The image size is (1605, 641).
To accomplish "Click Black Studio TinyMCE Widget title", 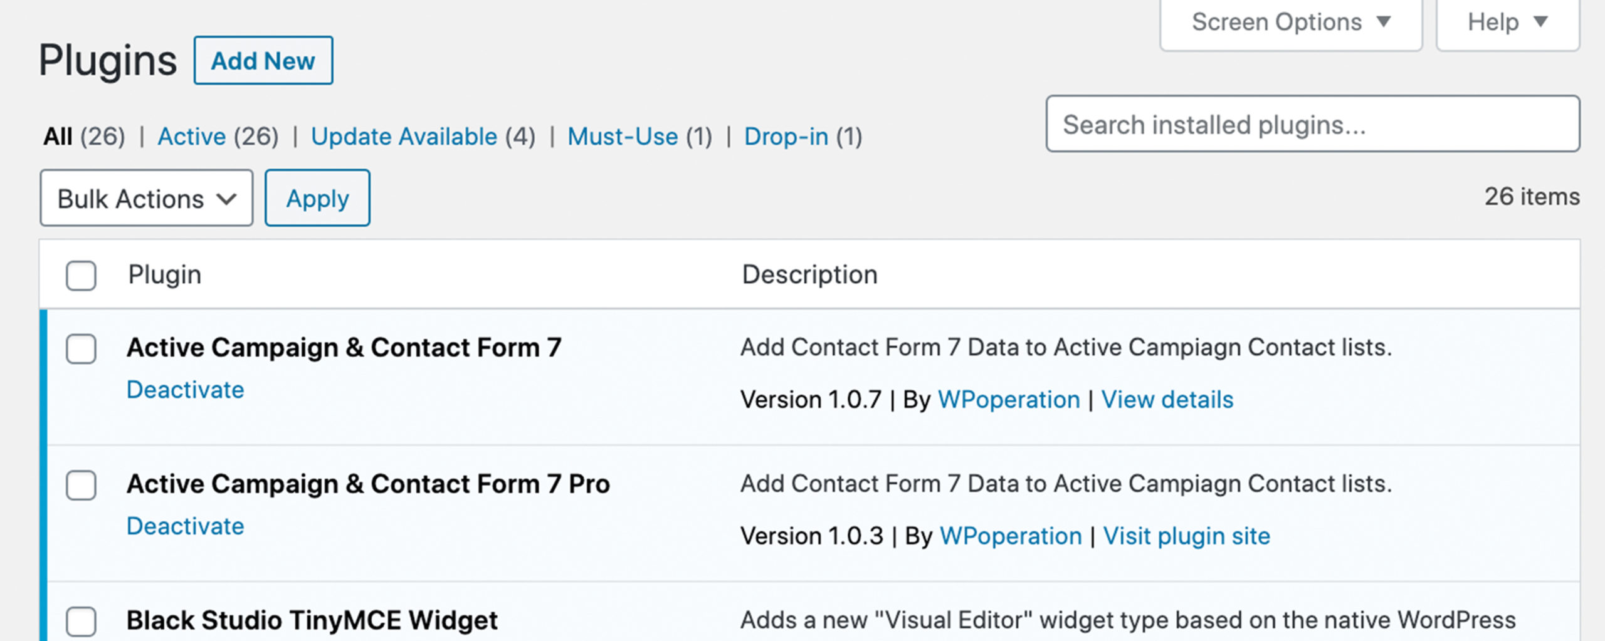I will (x=312, y=620).
